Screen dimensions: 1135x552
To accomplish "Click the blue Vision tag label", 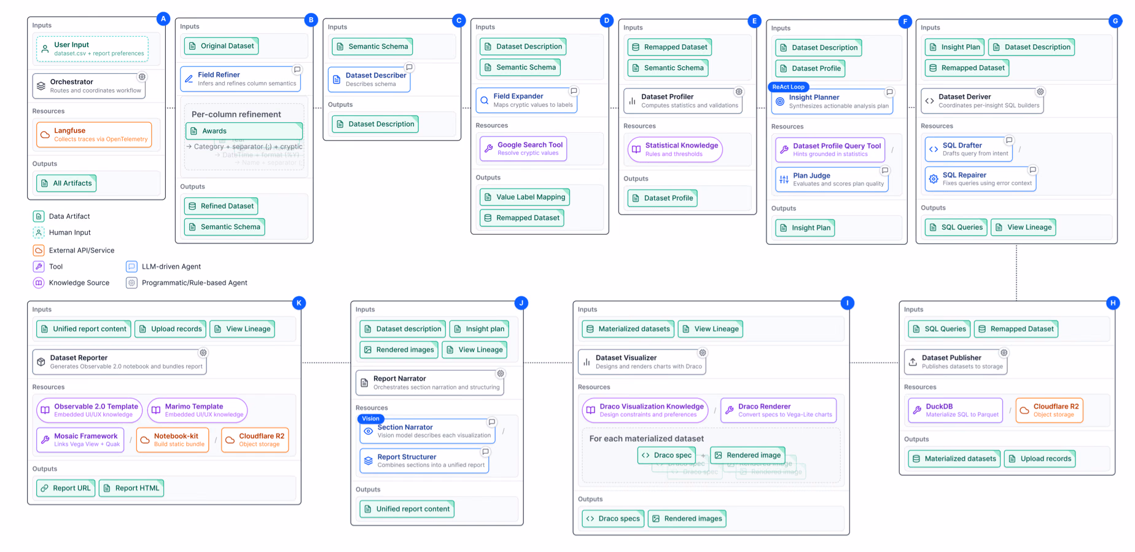I will pyautogui.click(x=370, y=419).
